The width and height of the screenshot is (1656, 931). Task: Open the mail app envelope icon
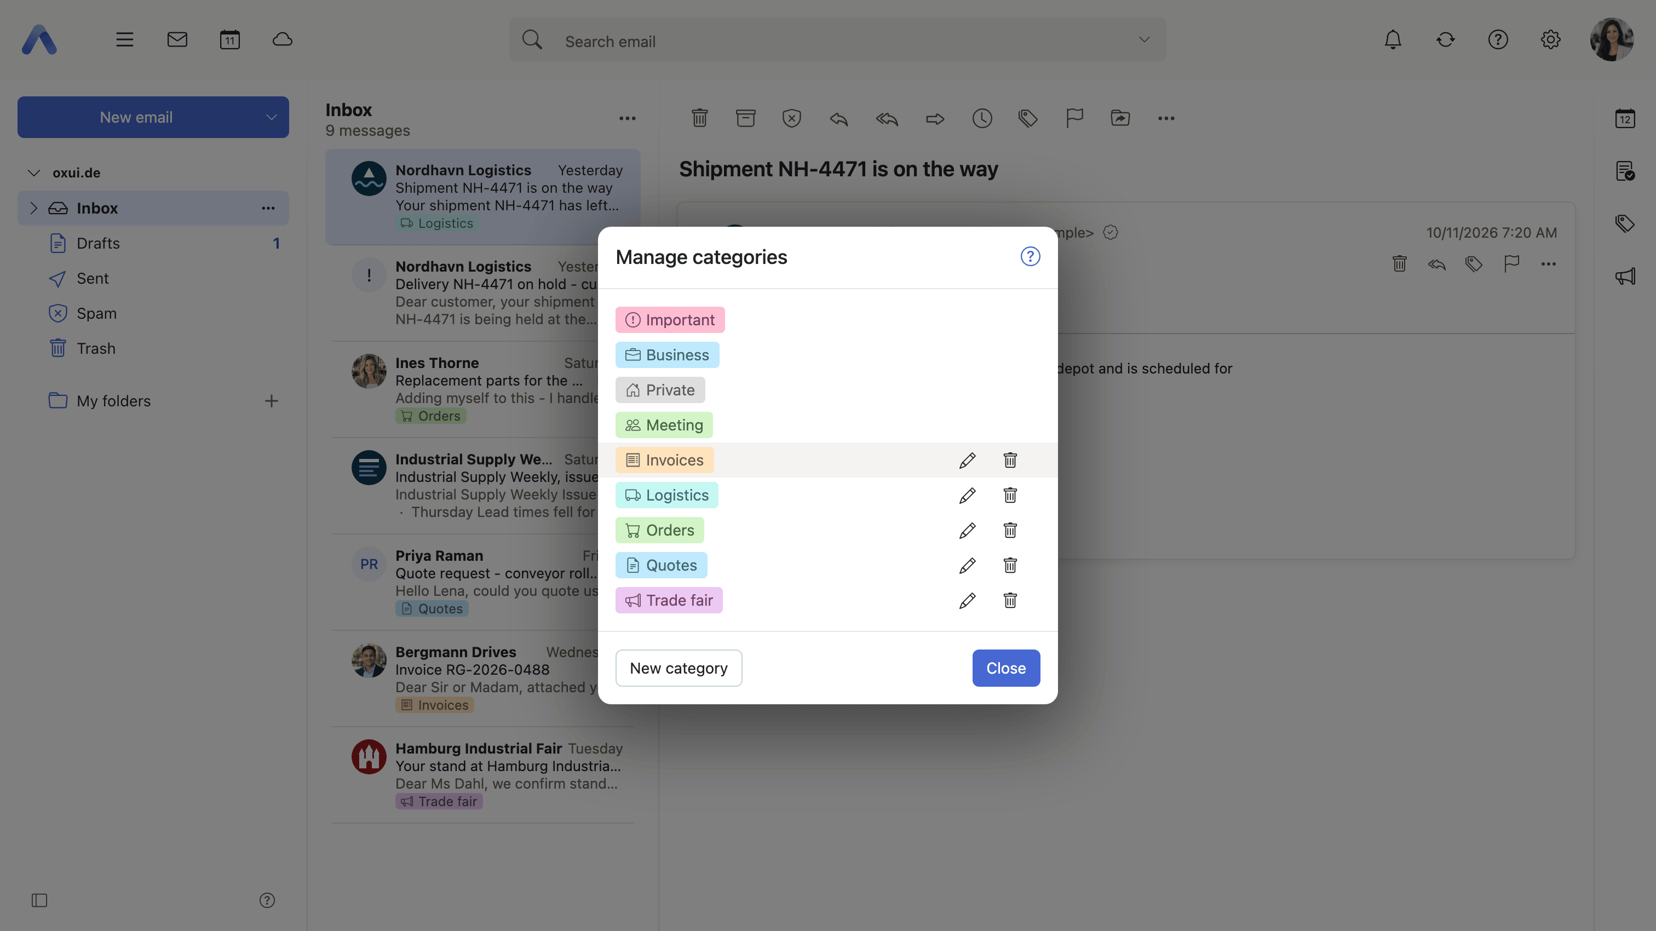tap(177, 40)
